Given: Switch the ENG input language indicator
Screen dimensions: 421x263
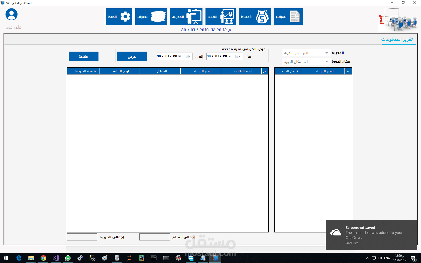Looking at the screenshot, I should (x=387, y=258).
